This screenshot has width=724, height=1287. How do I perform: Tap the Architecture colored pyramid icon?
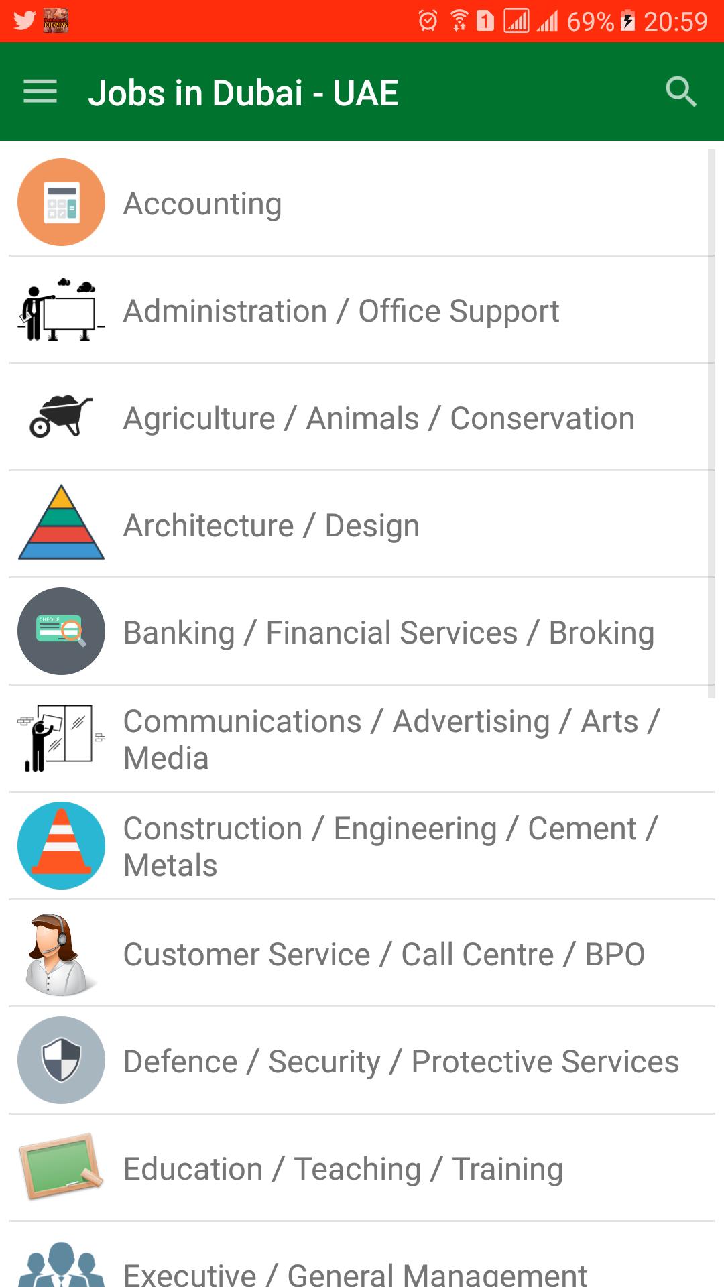[61, 522]
